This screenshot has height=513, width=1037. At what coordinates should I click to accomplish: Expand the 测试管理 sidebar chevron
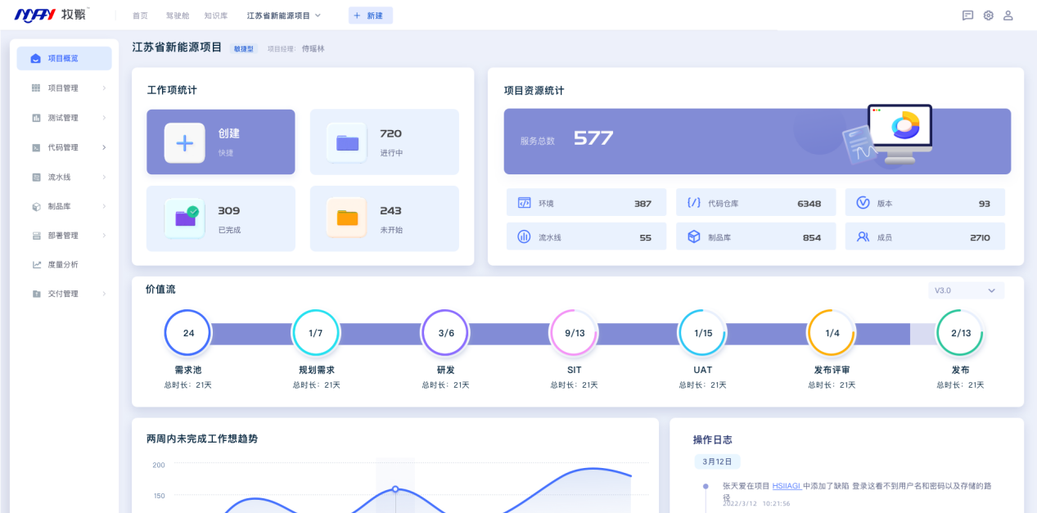[x=104, y=118]
